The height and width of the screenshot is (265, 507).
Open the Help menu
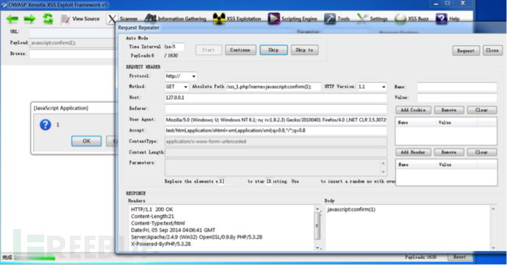tap(447, 19)
